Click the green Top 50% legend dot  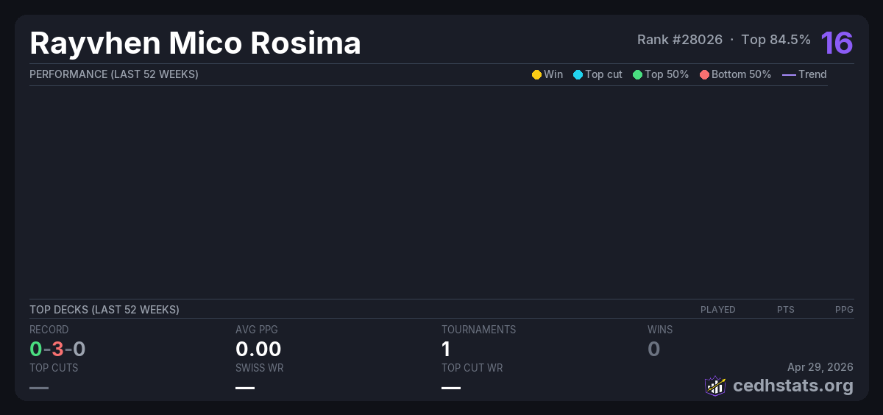tap(637, 74)
